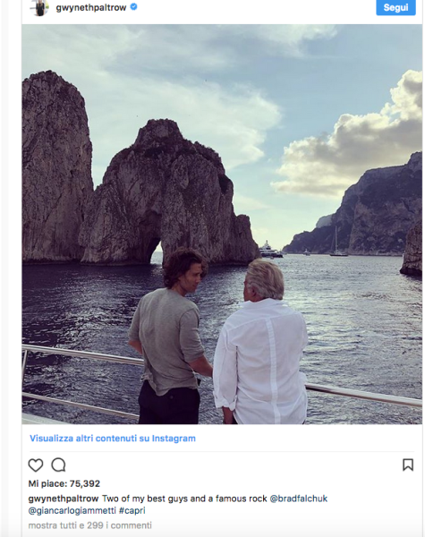The width and height of the screenshot is (425, 537).
Task: Save the post with the bookmark icon
Action: point(408,465)
